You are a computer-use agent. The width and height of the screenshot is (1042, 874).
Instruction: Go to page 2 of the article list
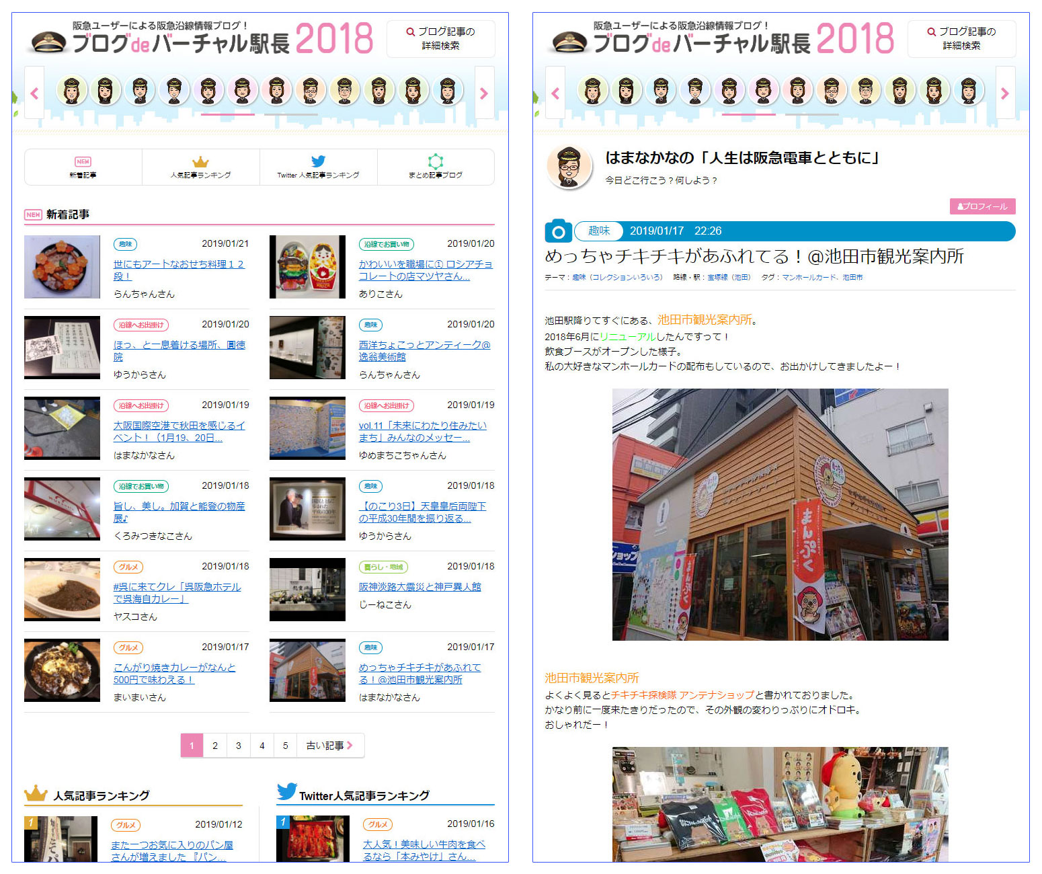click(x=215, y=746)
